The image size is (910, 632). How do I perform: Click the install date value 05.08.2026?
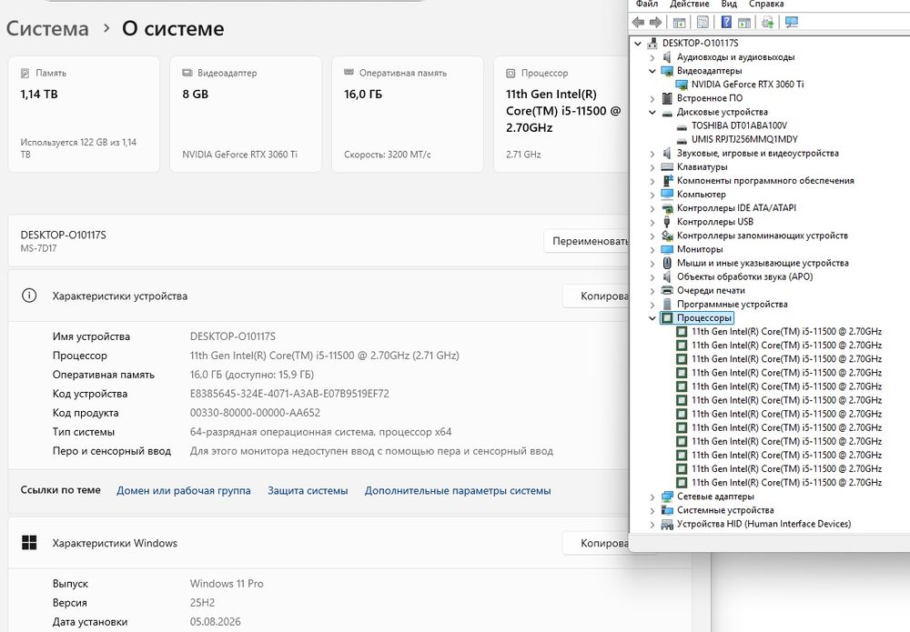(x=215, y=622)
